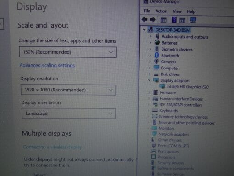Expand the Batteries node arrow
The height and width of the screenshot is (176, 234).
point(150,43)
